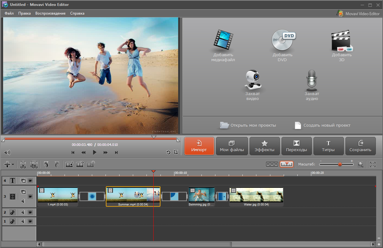
Task: Click the fit-timeline zoom magnifier icon
Action: (x=360, y=165)
